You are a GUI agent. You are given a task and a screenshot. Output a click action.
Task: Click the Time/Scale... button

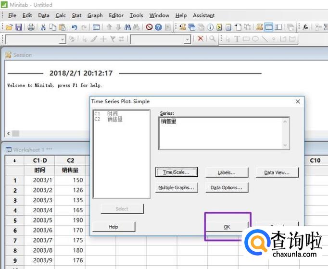[177, 172]
